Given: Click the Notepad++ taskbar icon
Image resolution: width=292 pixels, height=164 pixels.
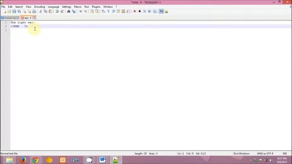Looking at the screenshot, I should pyautogui.click(x=115, y=160).
